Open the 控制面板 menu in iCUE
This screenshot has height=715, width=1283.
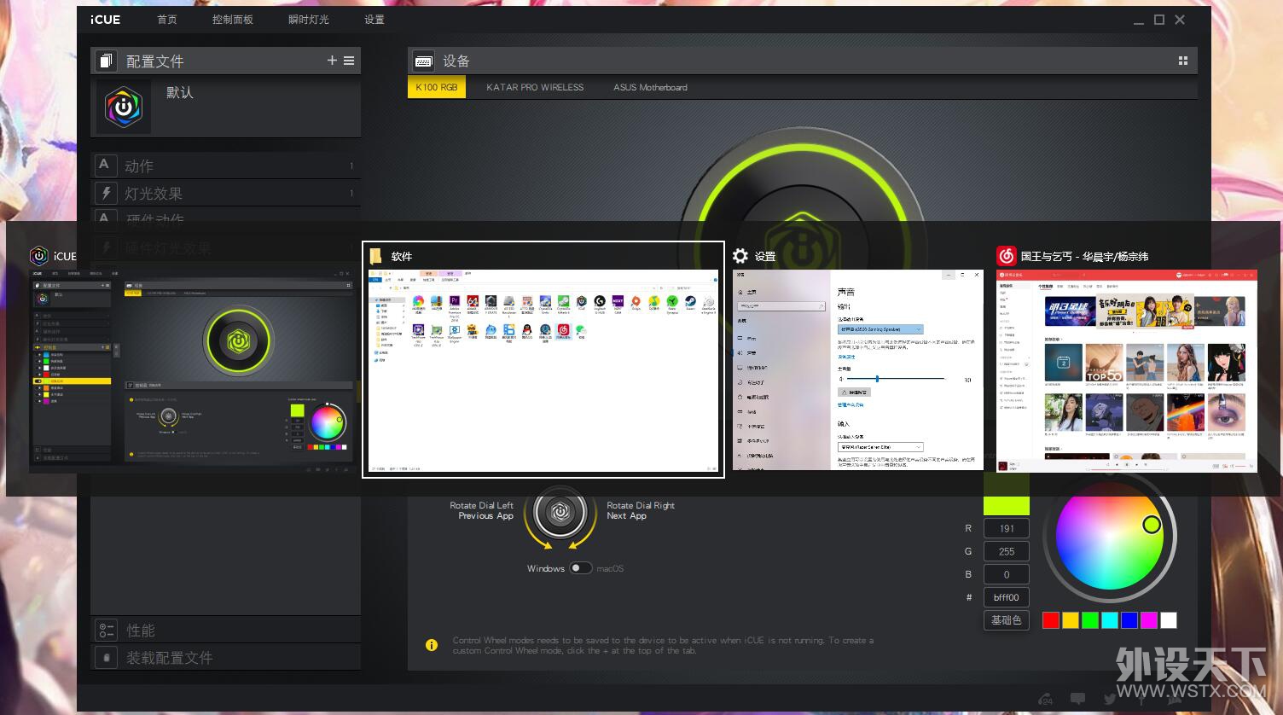click(x=233, y=20)
